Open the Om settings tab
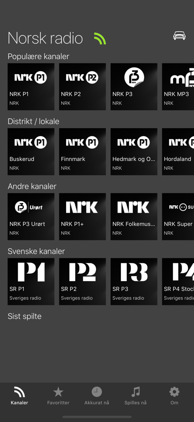 click(174, 396)
